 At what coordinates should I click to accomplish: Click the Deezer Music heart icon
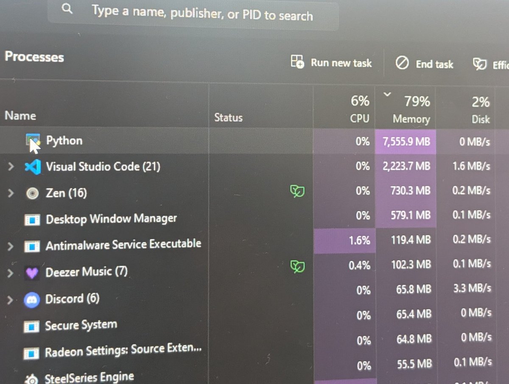(x=32, y=273)
